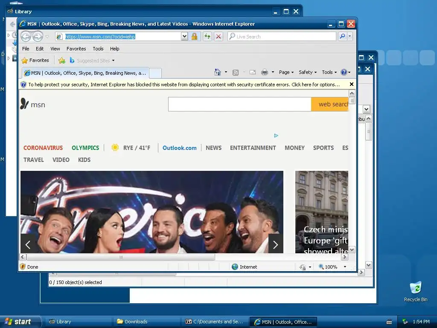Open the Favorites menu
Screen dimensions: 437x328
[x=76, y=49]
